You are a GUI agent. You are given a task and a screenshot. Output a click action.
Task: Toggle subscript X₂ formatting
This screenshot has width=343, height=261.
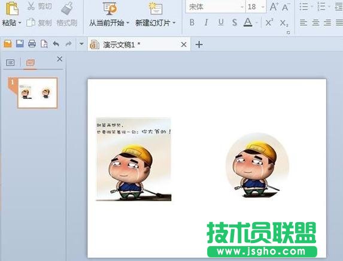pos(284,23)
